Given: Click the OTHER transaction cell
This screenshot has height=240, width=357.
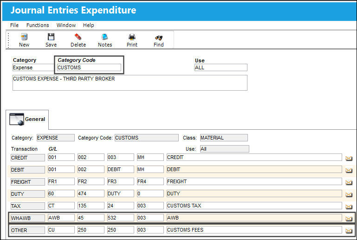Looking at the screenshot, I should pyautogui.click(x=28, y=230).
